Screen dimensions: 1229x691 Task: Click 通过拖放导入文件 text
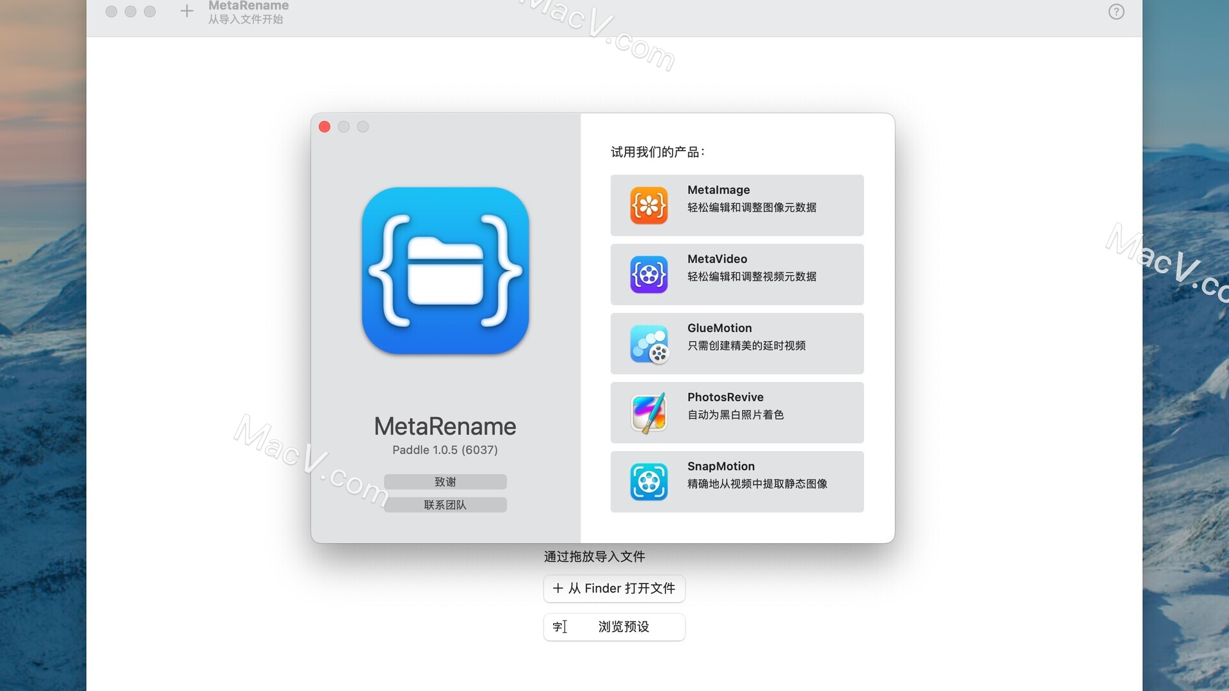point(595,557)
